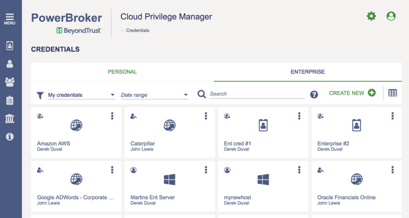The width and height of the screenshot is (409, 218).
Task: Select the Amazon AWS card title
Action: [x=53, y=144]
